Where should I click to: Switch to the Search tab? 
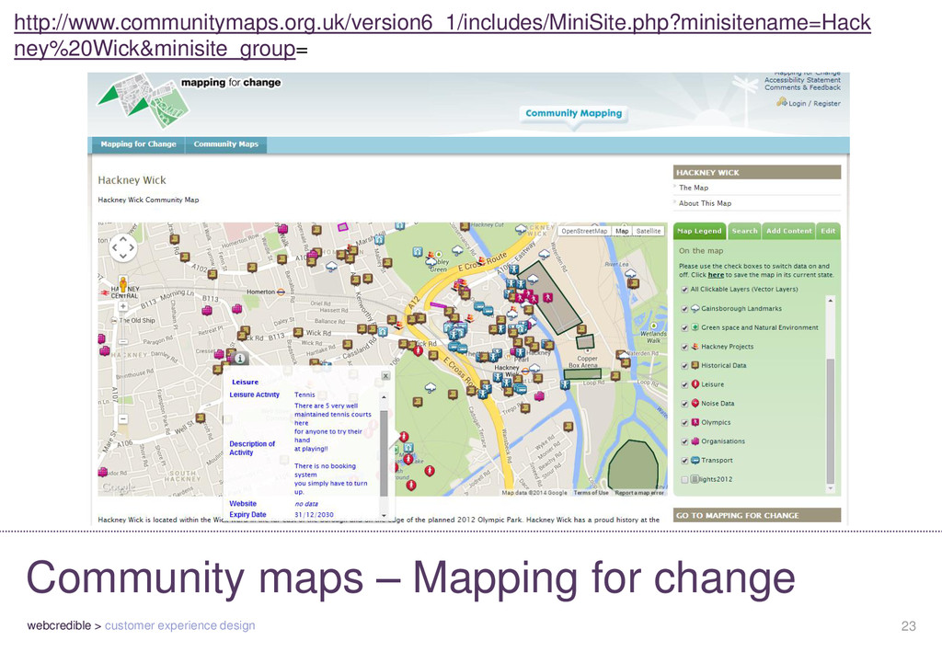[x=744, y=231]
